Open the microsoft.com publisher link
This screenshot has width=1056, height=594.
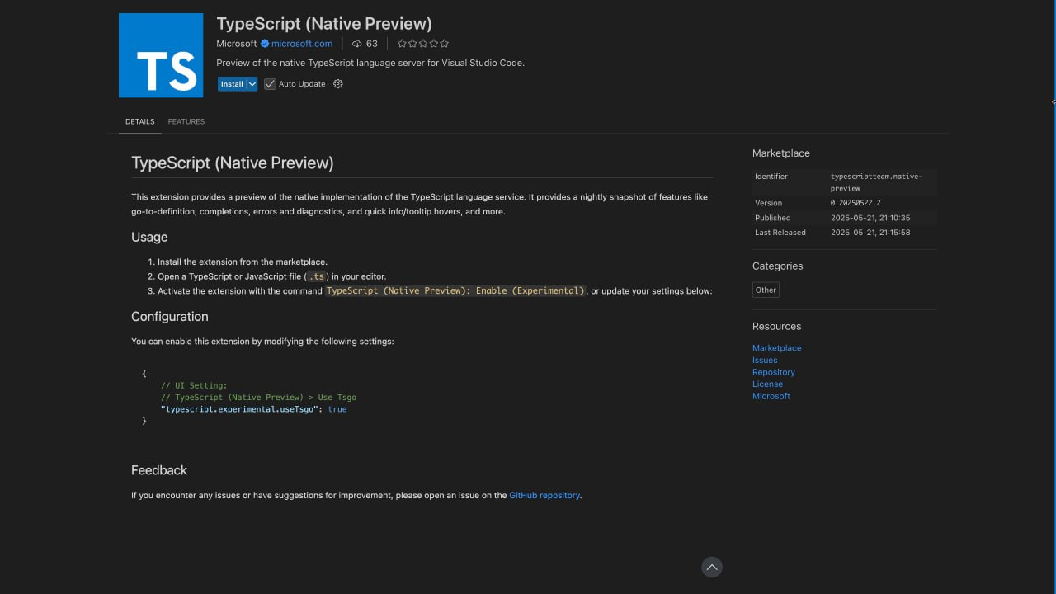[302, 44]
